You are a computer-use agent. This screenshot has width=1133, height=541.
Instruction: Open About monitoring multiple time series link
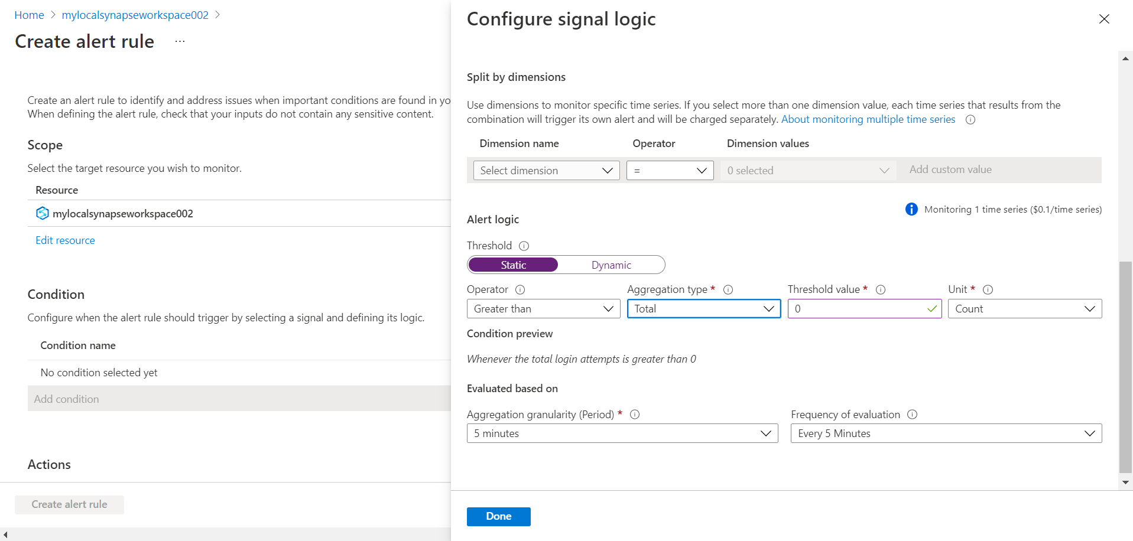click(x=868, y=119)
